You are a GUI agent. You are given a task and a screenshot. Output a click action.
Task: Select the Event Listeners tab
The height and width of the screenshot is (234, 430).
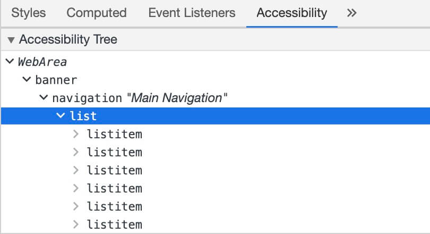192,13
